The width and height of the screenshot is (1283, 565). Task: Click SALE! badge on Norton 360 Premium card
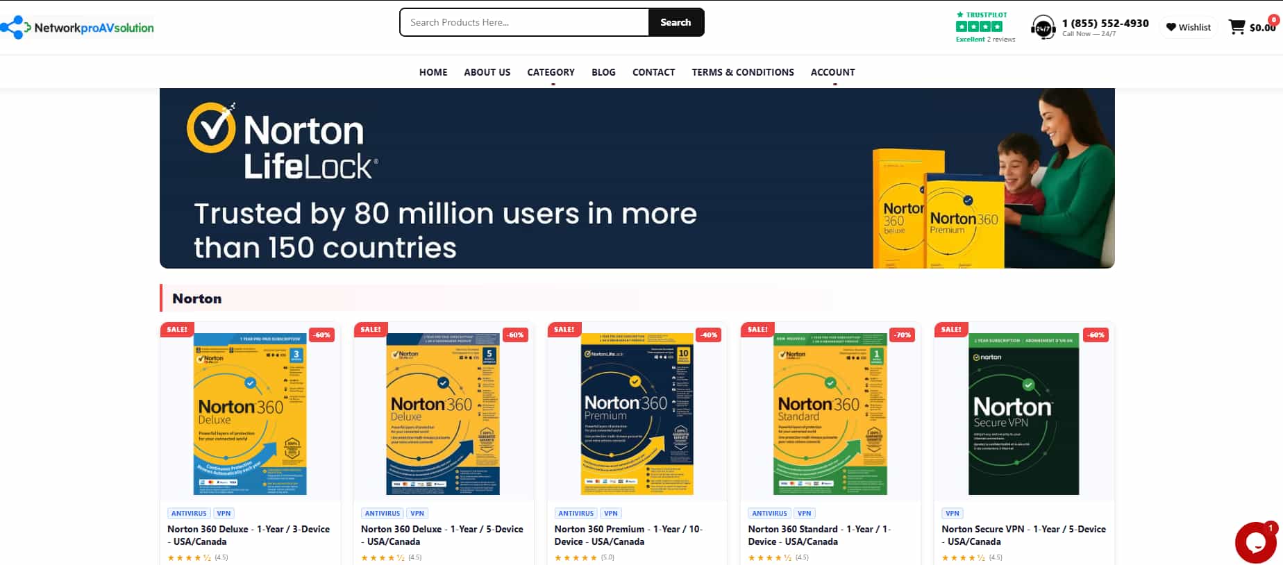pos(564,330)
